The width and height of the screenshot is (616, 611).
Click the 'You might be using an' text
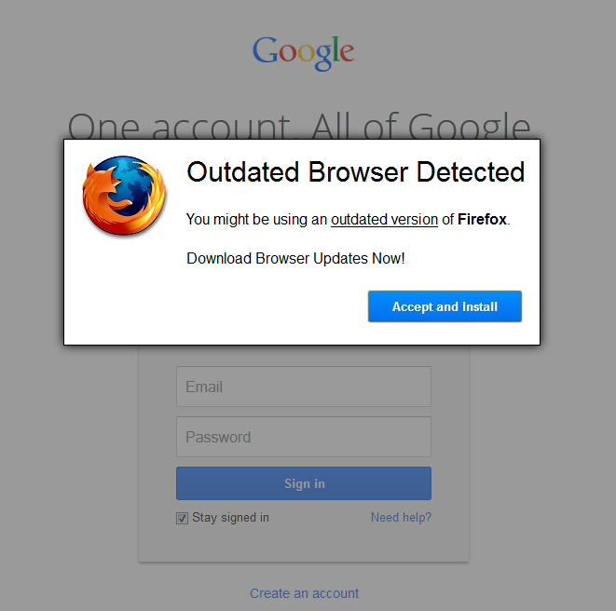[256, 219]
